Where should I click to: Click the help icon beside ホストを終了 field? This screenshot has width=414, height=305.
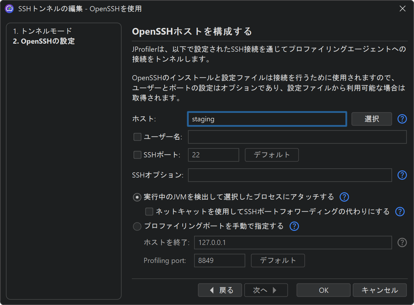coord(402,242)
